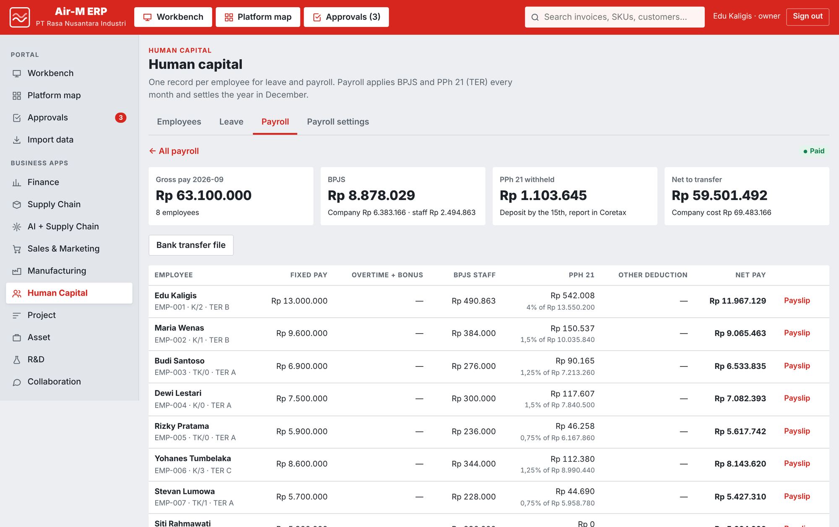Viewport: 839px width, 527px height.
Task: Switch to the Employees tab
Action: point(179,122)
